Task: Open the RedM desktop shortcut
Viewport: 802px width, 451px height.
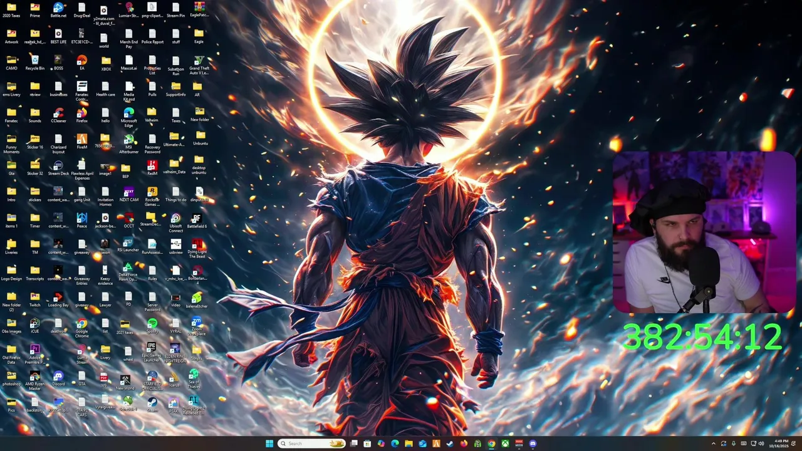Action: 152,168
